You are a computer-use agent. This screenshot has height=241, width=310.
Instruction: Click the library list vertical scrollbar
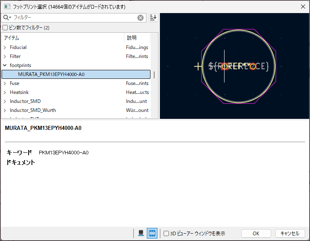[x=154, y=75]
